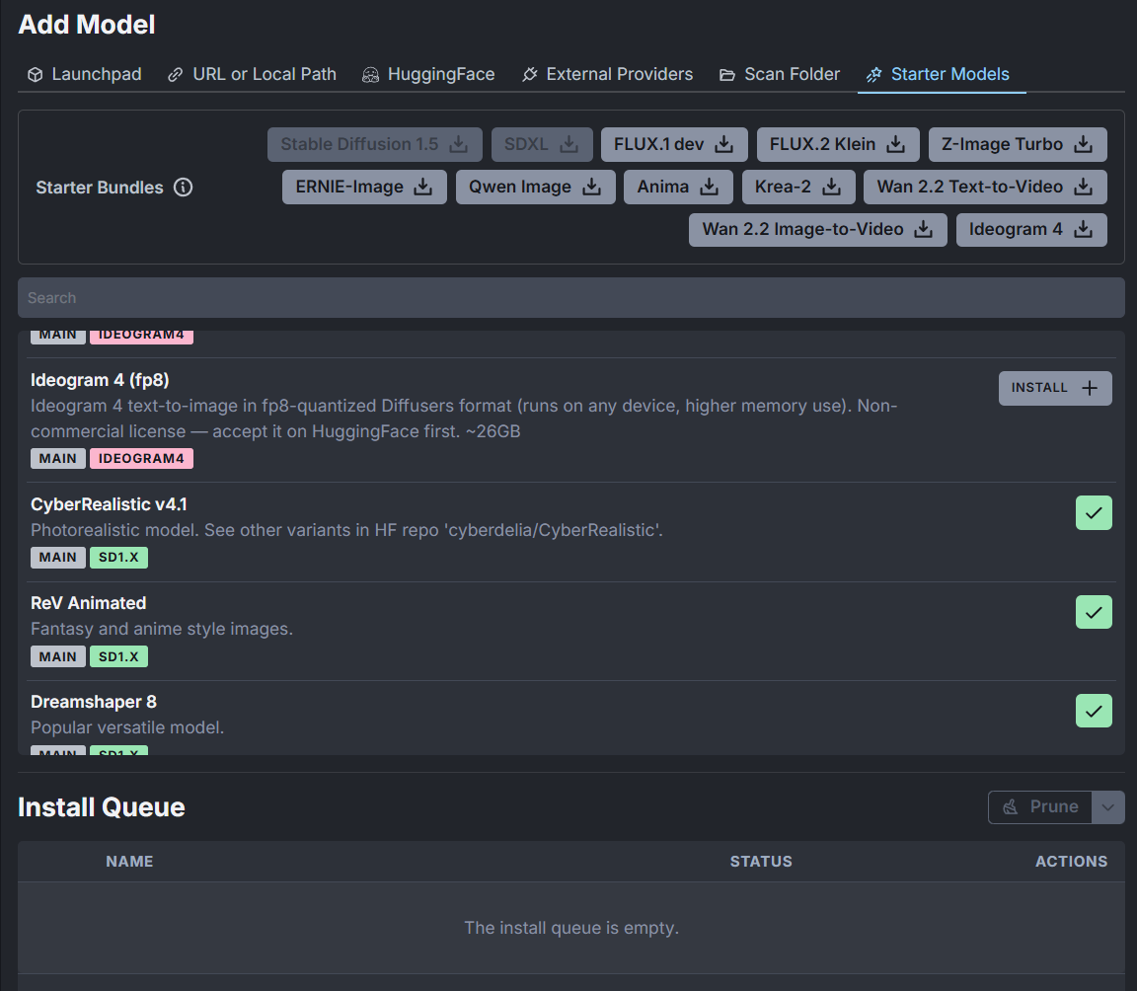Click the Ideogram 4 (fp8) model title
The width and height of the screenshot is (1137, 991).
point(100,380)
